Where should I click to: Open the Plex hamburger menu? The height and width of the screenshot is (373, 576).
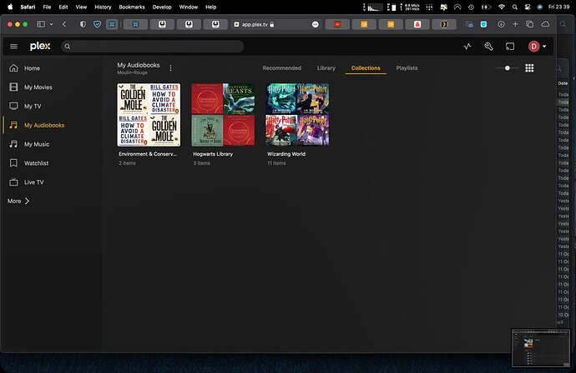pyautogui.click(x=13, y=46)
